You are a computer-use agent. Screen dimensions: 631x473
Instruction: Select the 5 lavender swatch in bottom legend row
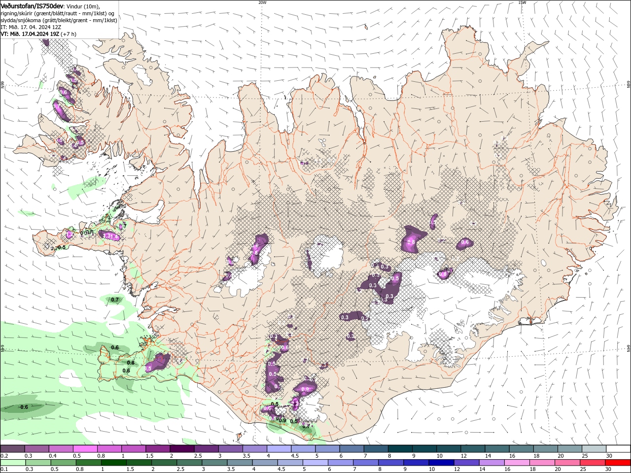[315, 463]
